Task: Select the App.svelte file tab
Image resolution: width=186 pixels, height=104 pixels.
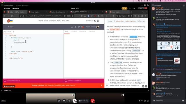Action: (x=7, y=32)
